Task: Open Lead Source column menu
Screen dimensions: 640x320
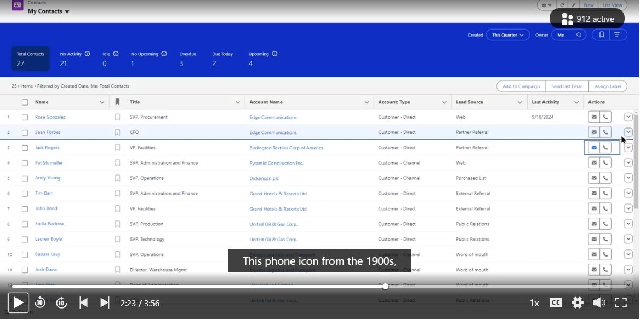Action: (x=519, y=102)
